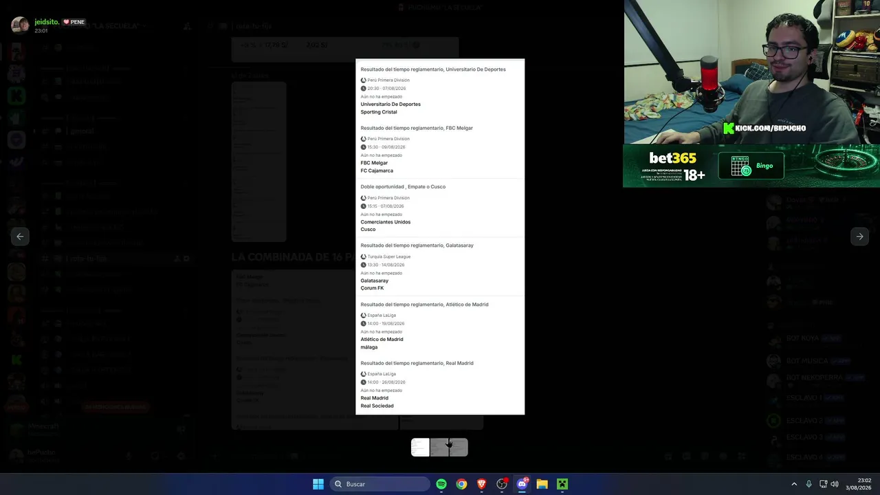This screenshot has width=880, height=495.
Task: Click the time 13:30 - 14/08/2026
Action: coord(386,265)
